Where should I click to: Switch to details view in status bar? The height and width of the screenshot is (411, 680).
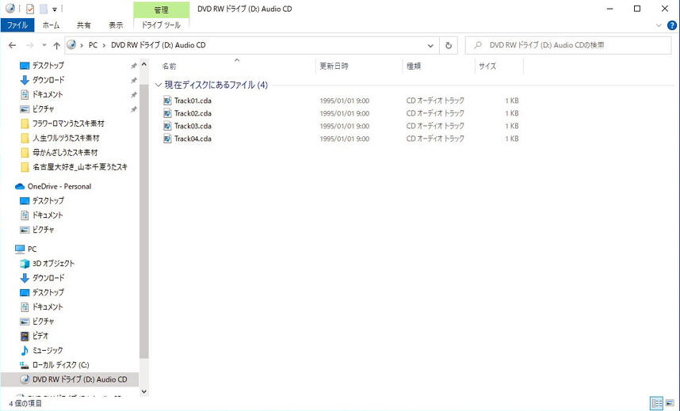[656, 403]
